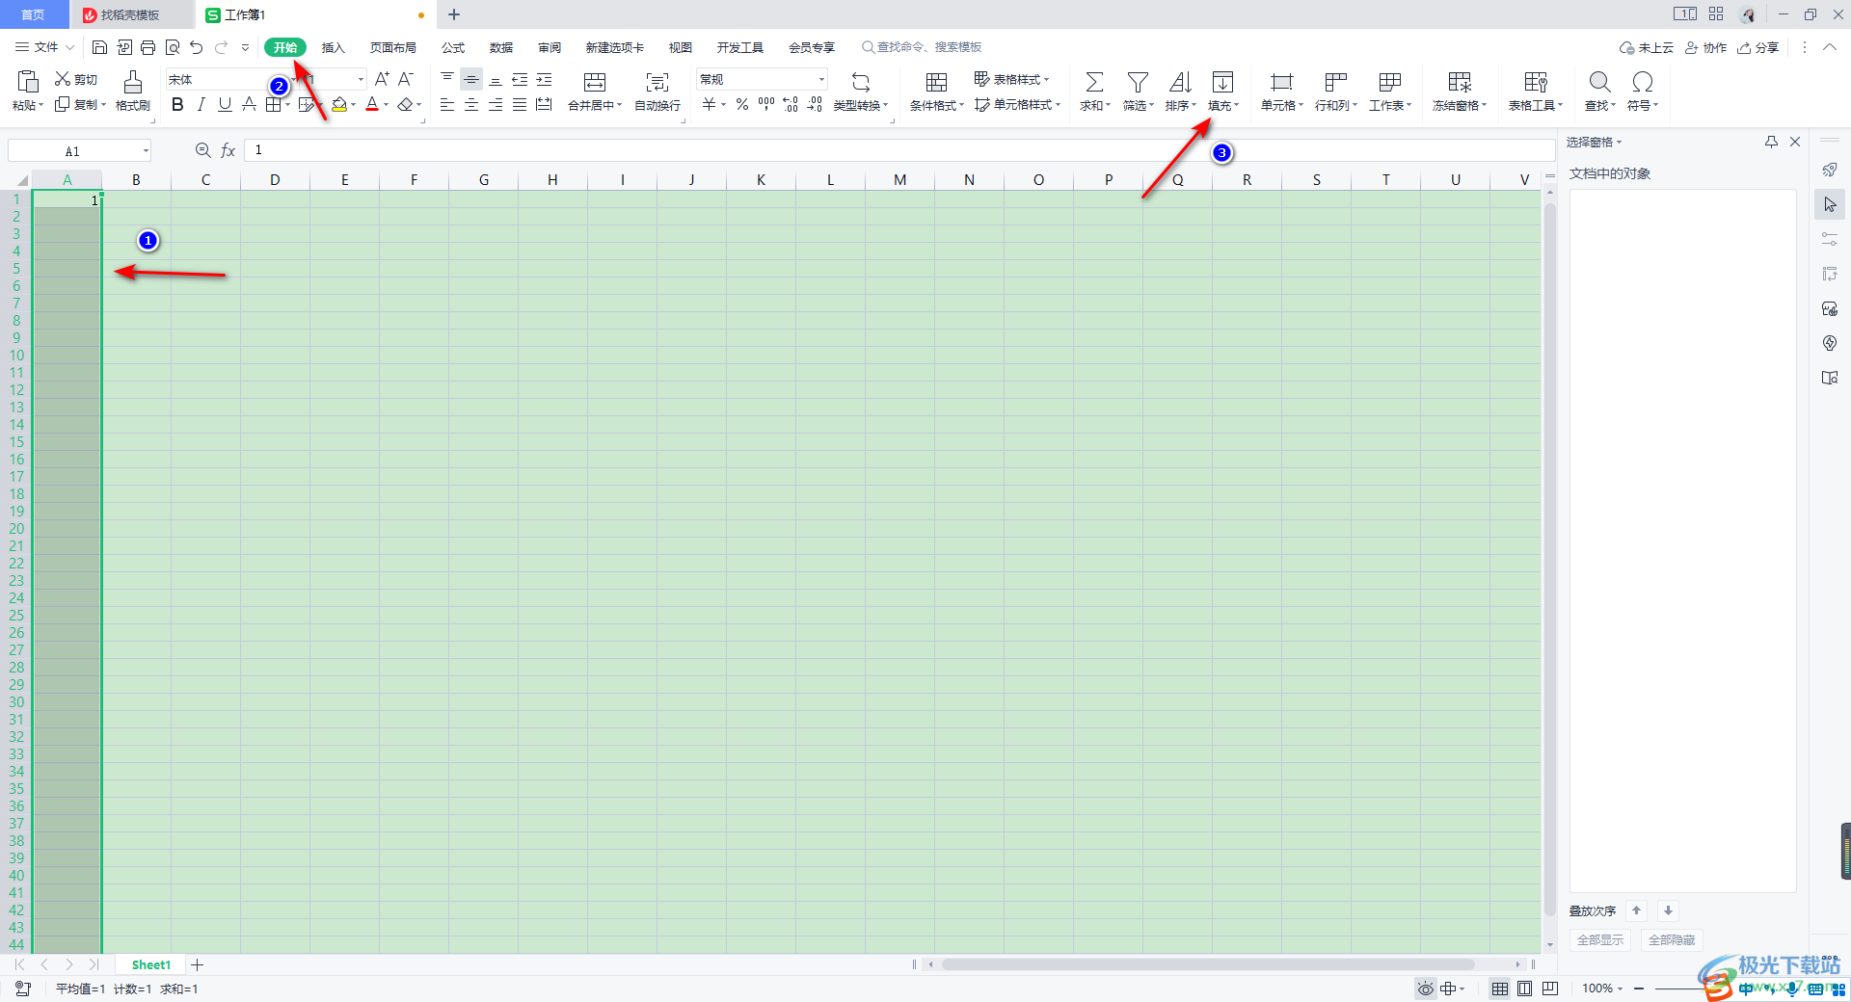The image size is (1851, 1002).
Task: Toggle Underline formatting
Action: tap(225, 104)
